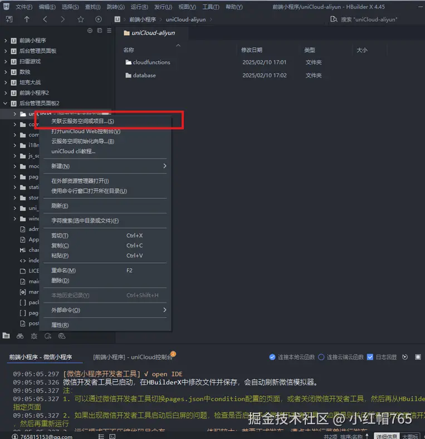Click the sync icon at sidebar bottom

click(x=48, y=336)
